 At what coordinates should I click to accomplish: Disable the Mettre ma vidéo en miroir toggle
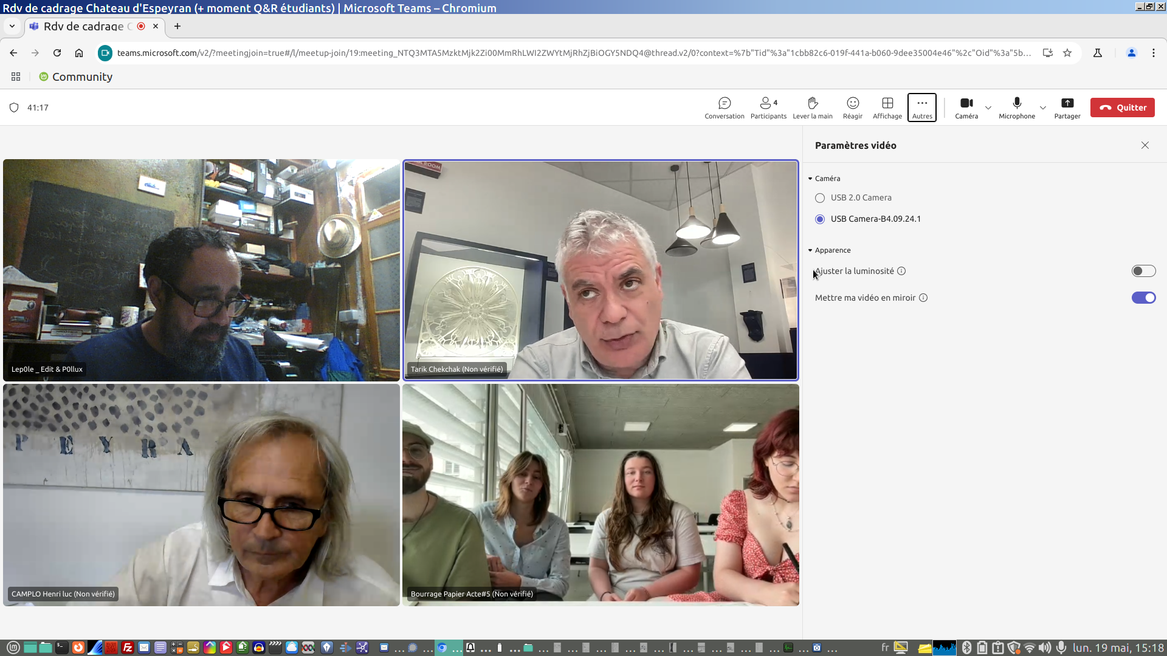[1143, 298]
